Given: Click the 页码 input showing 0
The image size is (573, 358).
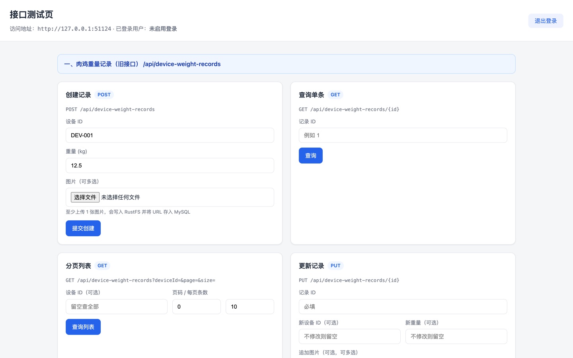Looking at the screenshot, I should pos(197,307).
